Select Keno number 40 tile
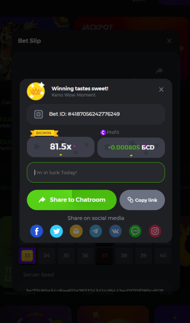This screenshot has height=323, width=190. [x=162, y=256]
